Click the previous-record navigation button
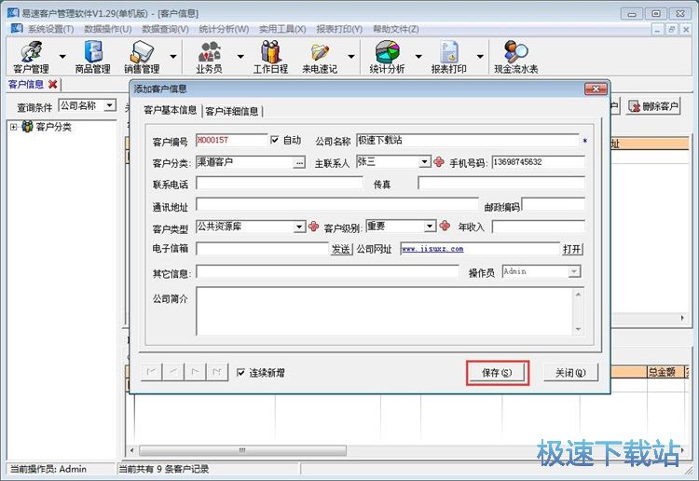Screen dimensions: 699x481 click(x=173, y=372)
